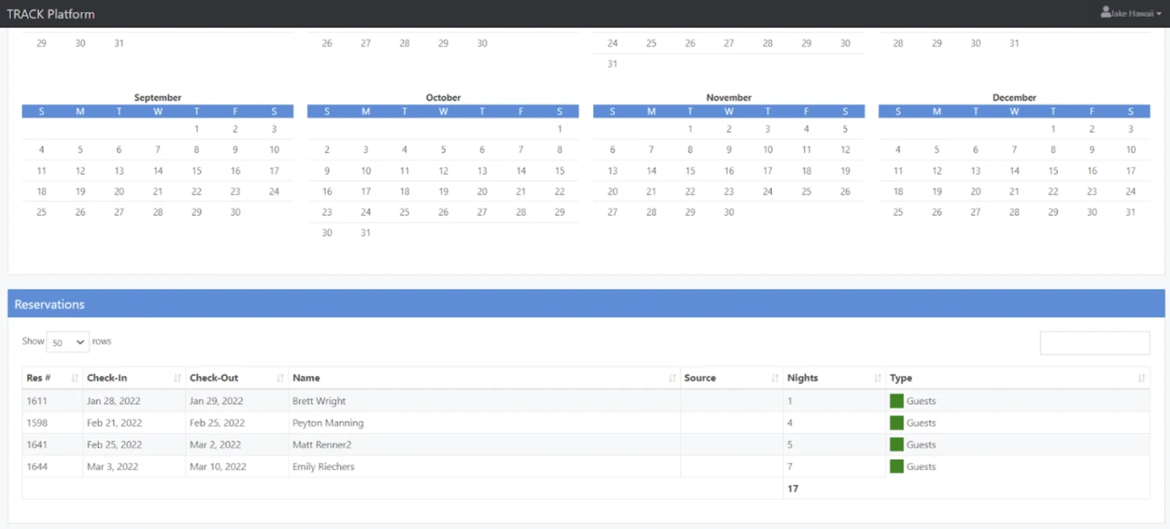Select October 31 on the calendar
1170x529 pixels.
pos(365,233)
